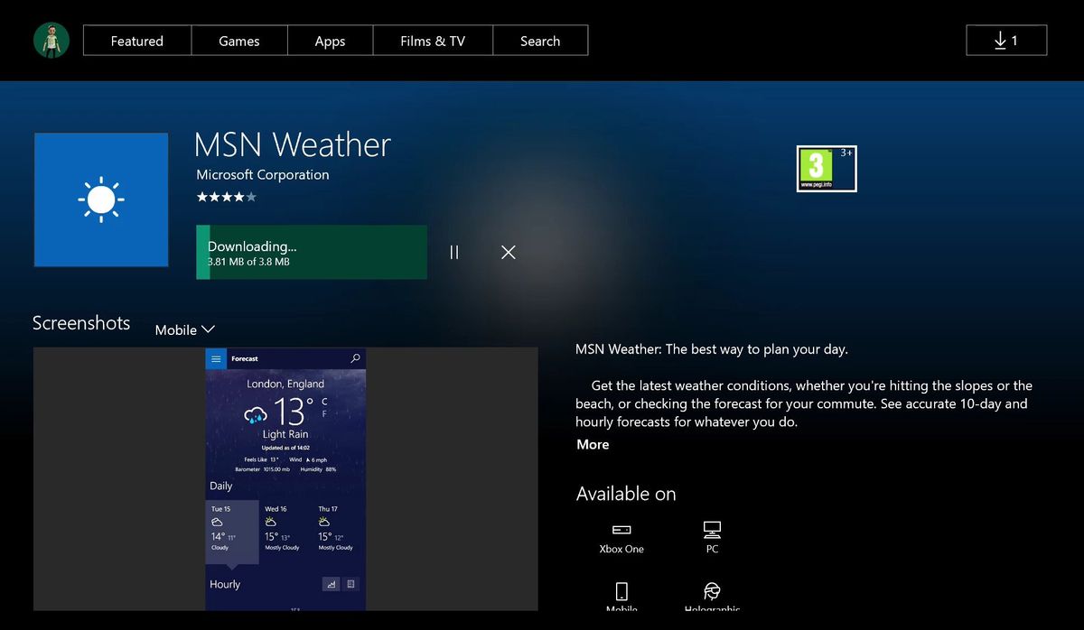This screenshot has width=1084, height=630.
Task: Click the C temperature unit in the screenshot
Action: click(x=324, y=402)
